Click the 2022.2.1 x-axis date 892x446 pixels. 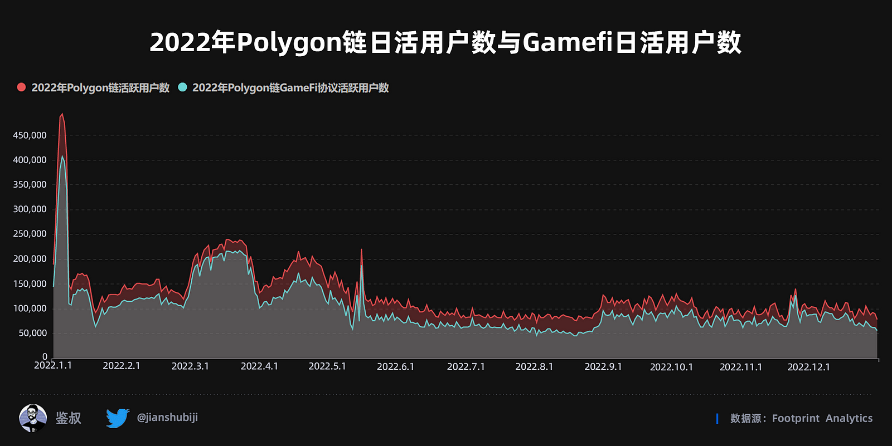pyautogui.click(x=122, y=366)
